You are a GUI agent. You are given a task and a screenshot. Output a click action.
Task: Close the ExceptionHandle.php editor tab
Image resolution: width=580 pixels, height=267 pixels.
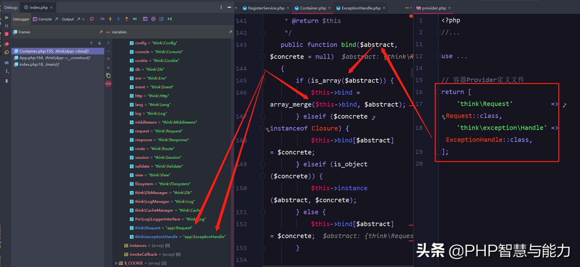coord(384,8)
